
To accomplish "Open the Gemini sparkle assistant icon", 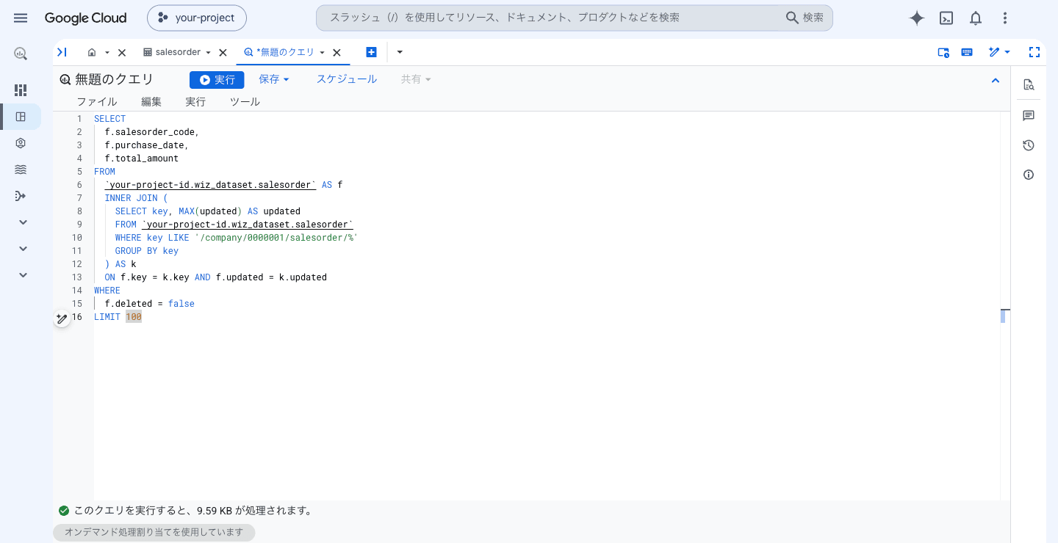I will (916, 18).
